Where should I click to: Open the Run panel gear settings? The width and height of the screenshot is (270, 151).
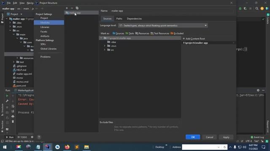(258, 90)
